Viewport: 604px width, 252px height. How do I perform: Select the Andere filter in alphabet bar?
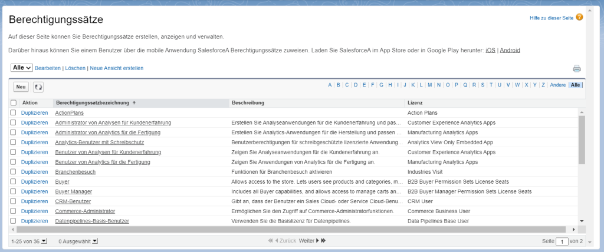tap(557, 85)
